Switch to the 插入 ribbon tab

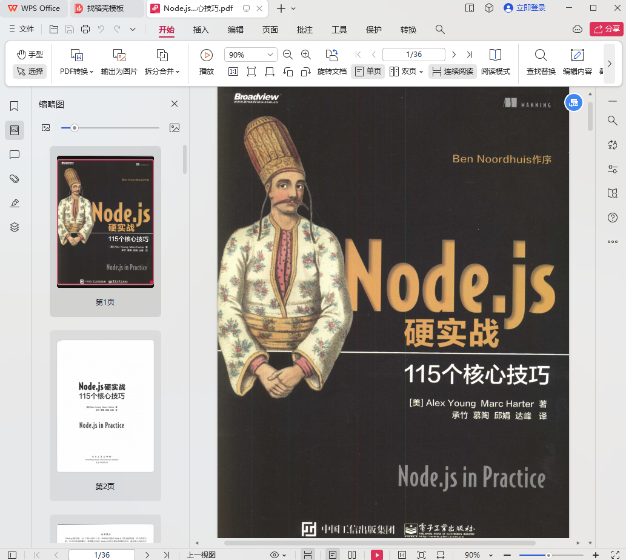[201, 30]
